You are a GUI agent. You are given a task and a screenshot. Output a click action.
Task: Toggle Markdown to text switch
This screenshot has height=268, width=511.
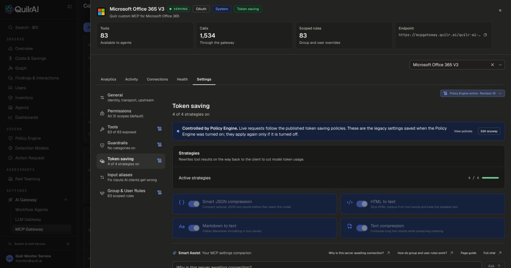(194, 228)
